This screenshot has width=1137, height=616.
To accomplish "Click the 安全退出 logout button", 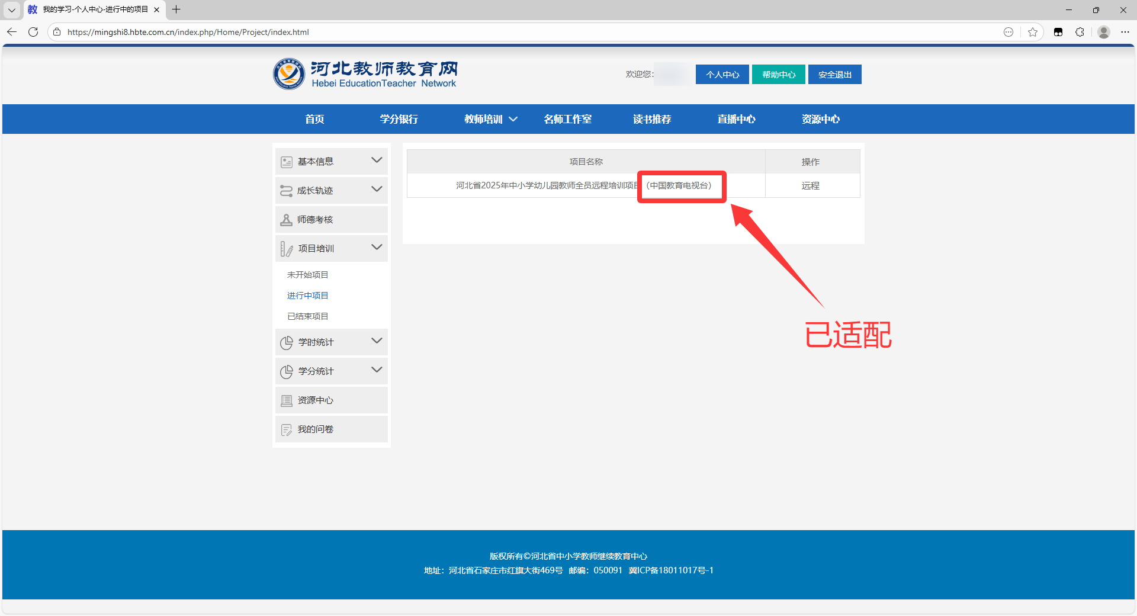I will pos(834,75).
